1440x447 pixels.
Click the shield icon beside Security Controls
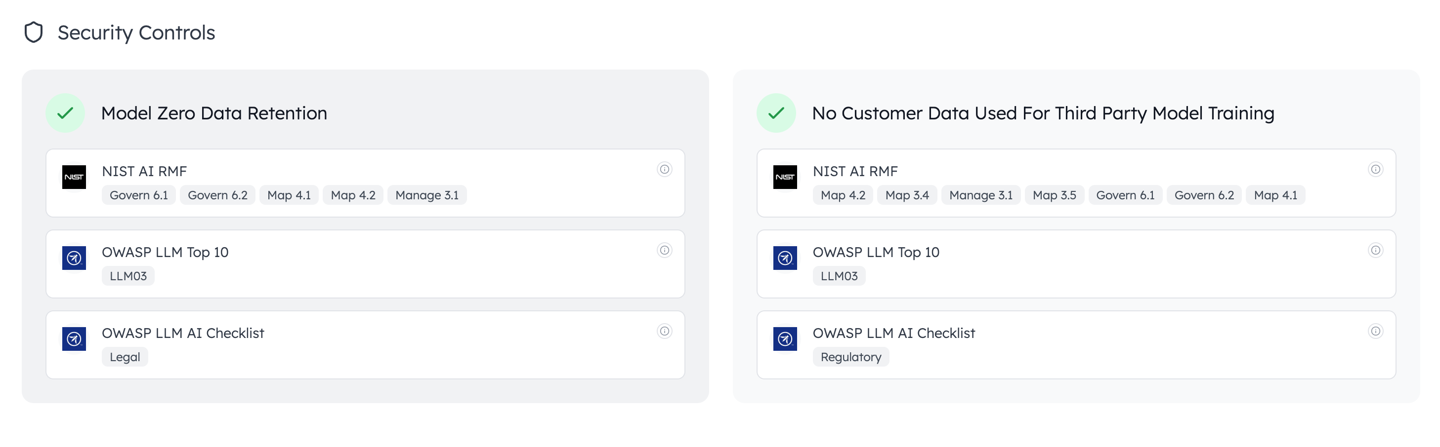(34, 33)
